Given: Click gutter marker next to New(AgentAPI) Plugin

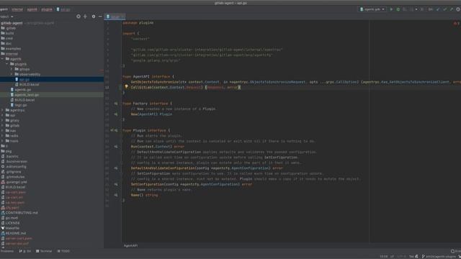Looking at the screenshot, I should [116, 114].
